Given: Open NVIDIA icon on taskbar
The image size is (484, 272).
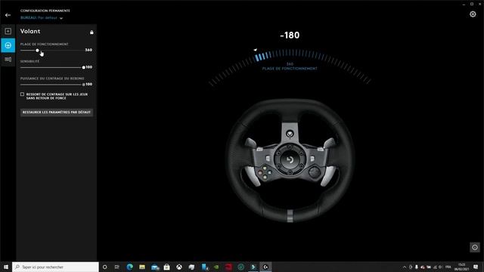Looking at the screenshot, I should pyautogui.click(x=216, y=267).
